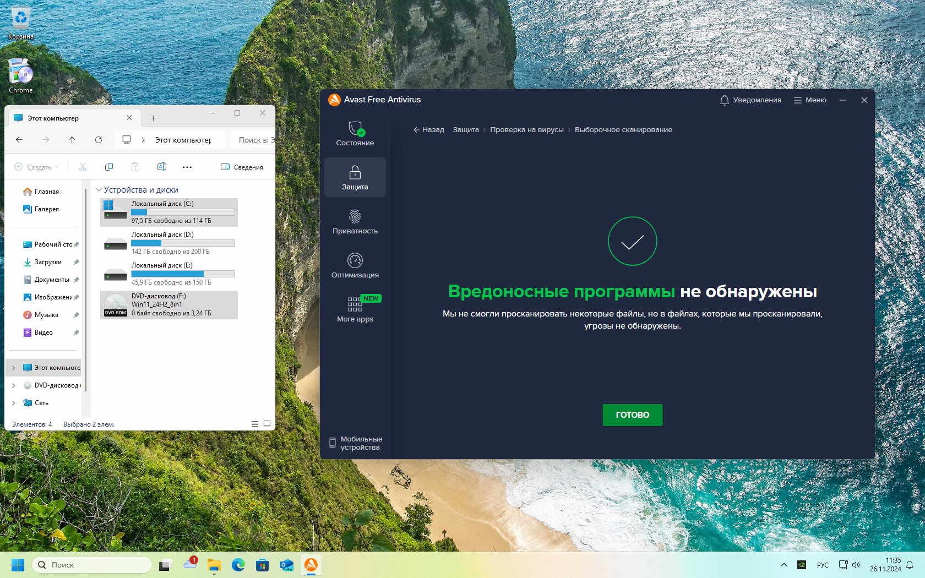Open Мобильные устройства in Avast sidebar

pos(356,443)
